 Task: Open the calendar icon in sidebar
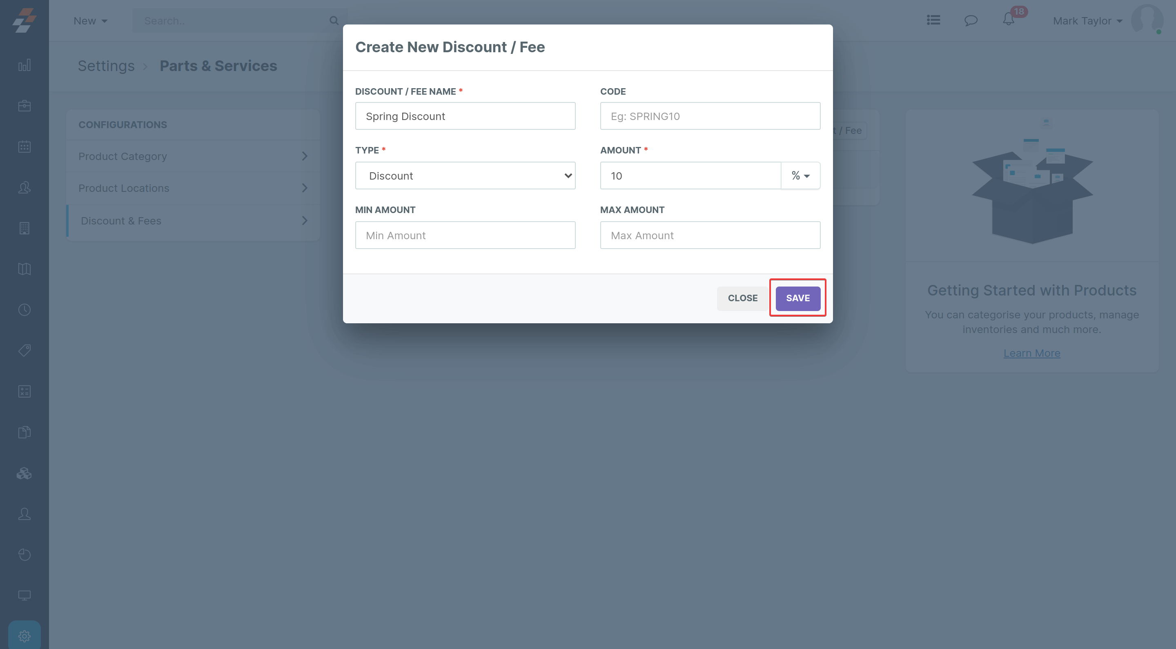point(24,147)
